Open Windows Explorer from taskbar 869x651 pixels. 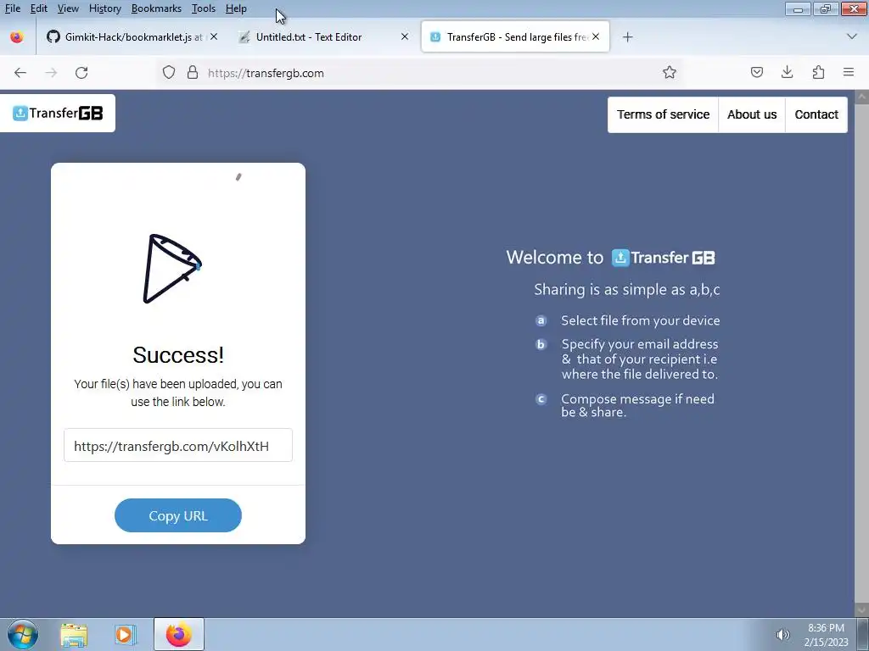(74, 634)
